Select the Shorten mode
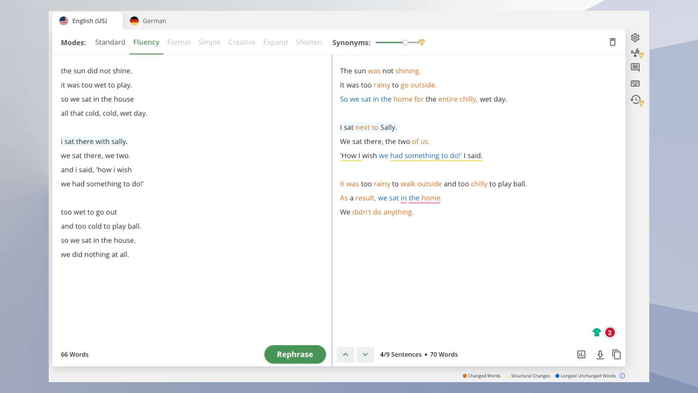Viewport: 698px width, 393px height. click(308, 42)
